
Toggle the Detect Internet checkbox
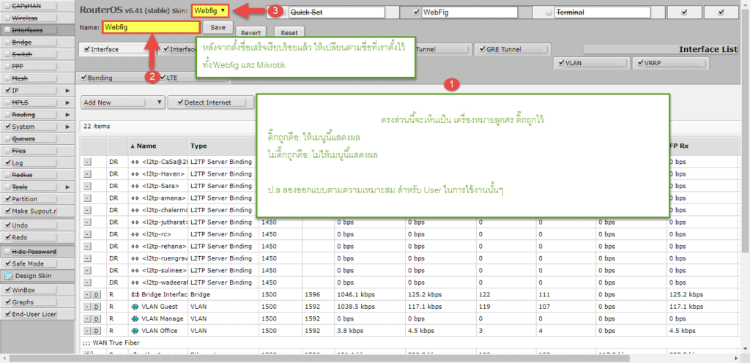point(180,102)
